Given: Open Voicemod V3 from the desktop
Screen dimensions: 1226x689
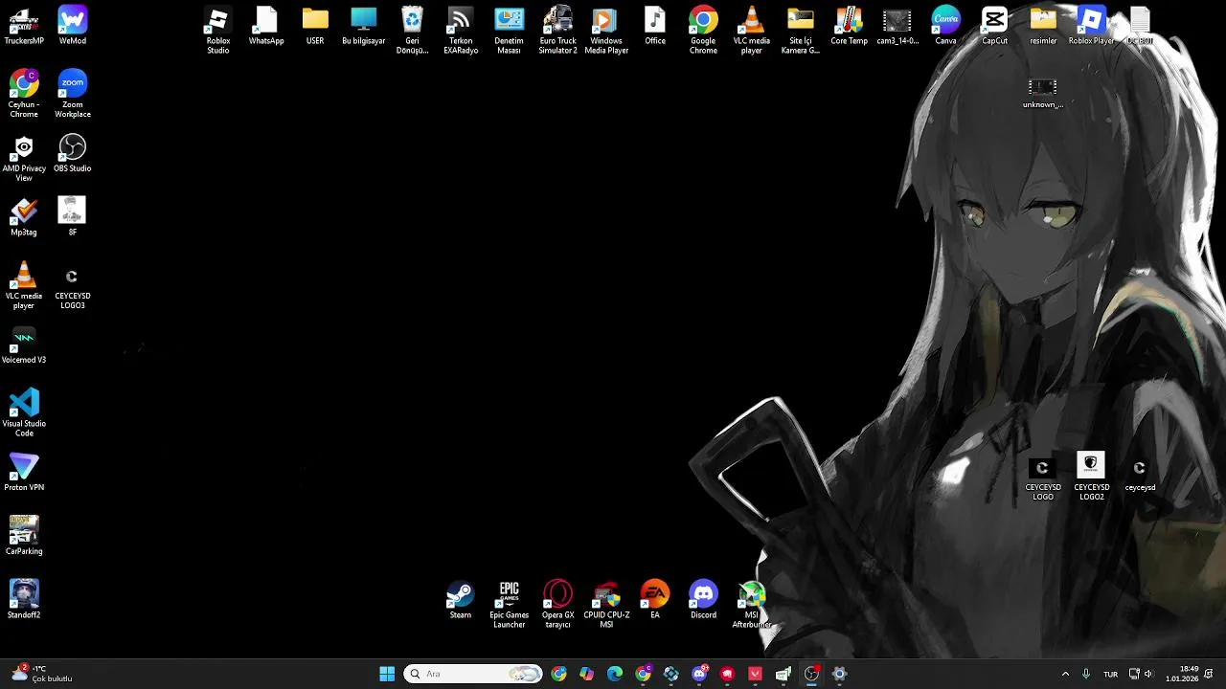Looking at the screenshot, I should pyautogui.click(x=24, y=344).
